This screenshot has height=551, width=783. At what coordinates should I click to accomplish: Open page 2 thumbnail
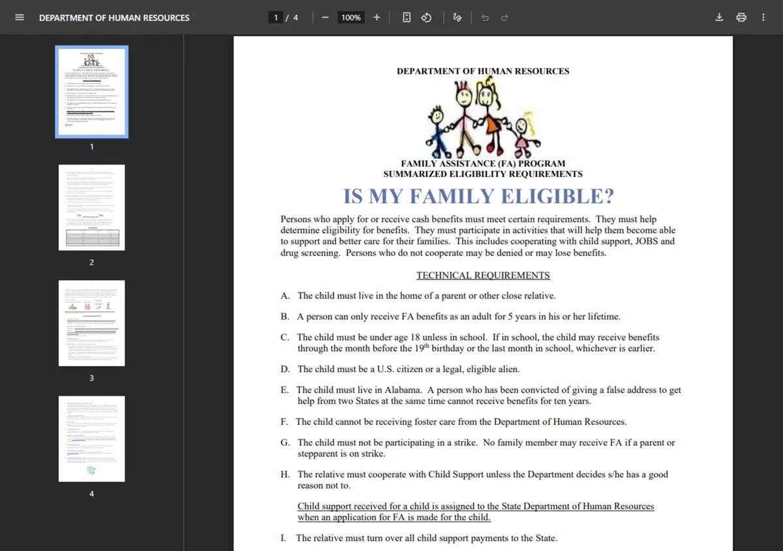tap(91, 208)
